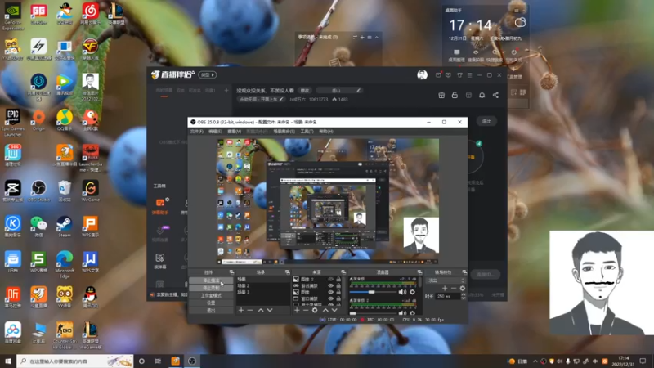Move the scene down in the Scenes panel

click(x=270, y=311)
